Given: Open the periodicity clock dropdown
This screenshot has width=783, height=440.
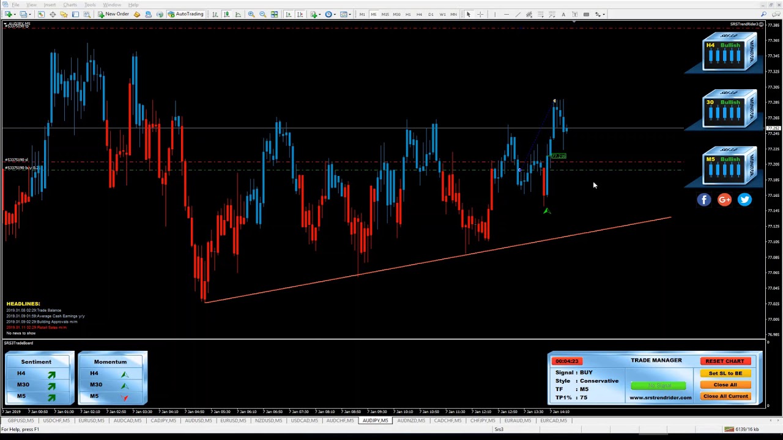Looking at the screenshot, I should pos(335,14).
